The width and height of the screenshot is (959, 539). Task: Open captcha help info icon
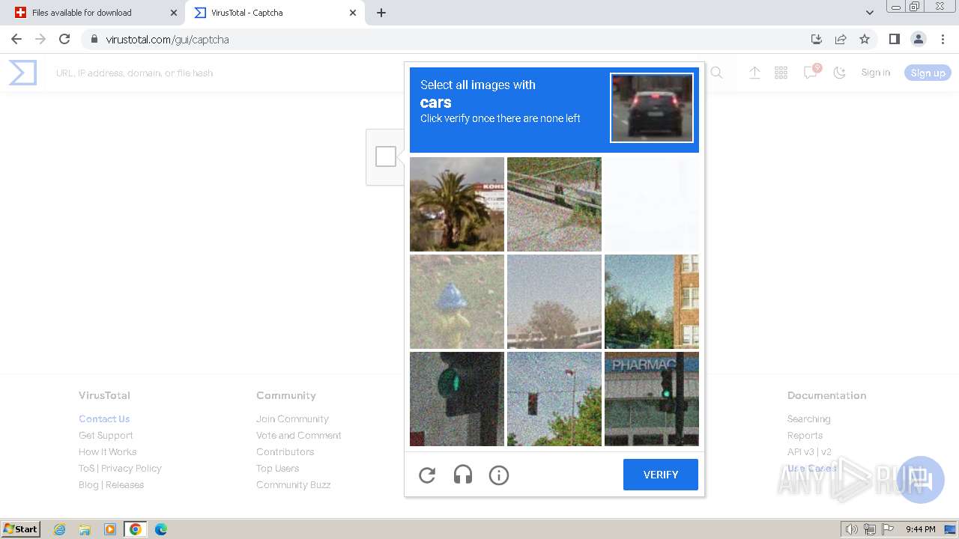pyautogui.click(x=499, y=475)
